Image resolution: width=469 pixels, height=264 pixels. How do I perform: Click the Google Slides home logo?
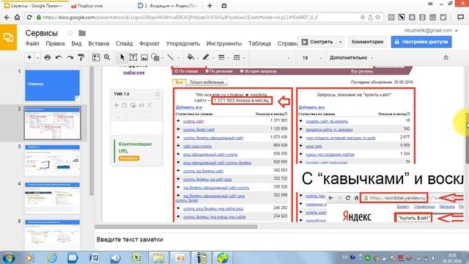click(8, 37)
